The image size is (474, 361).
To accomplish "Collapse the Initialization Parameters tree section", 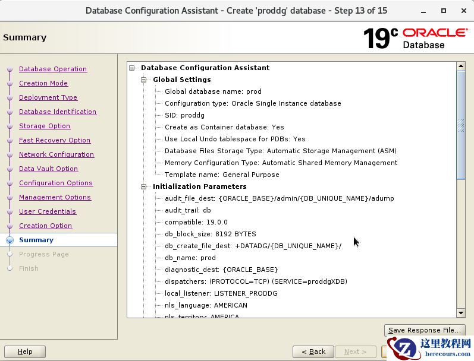I will [x=144, y=186].
